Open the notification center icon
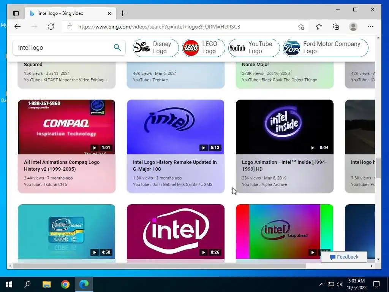 tap(376, 284)
